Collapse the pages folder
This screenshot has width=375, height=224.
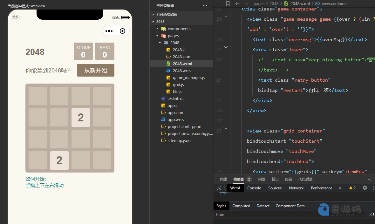[157, 36]
